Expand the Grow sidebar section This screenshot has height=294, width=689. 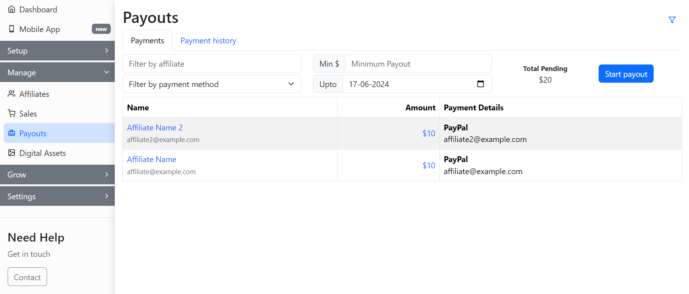[57, 175]
